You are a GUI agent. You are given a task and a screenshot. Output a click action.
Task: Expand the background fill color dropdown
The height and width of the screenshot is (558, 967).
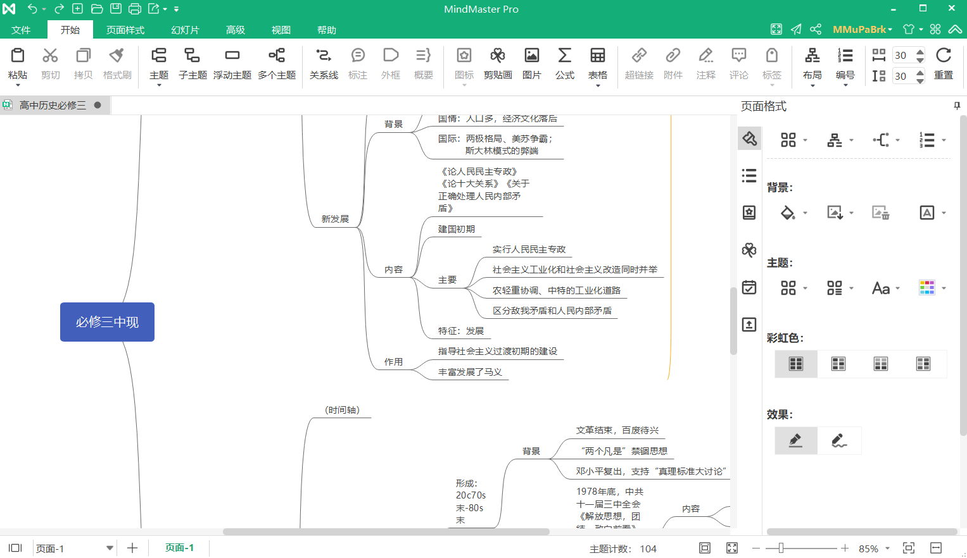pyautogui.click(x=805, y=213)
